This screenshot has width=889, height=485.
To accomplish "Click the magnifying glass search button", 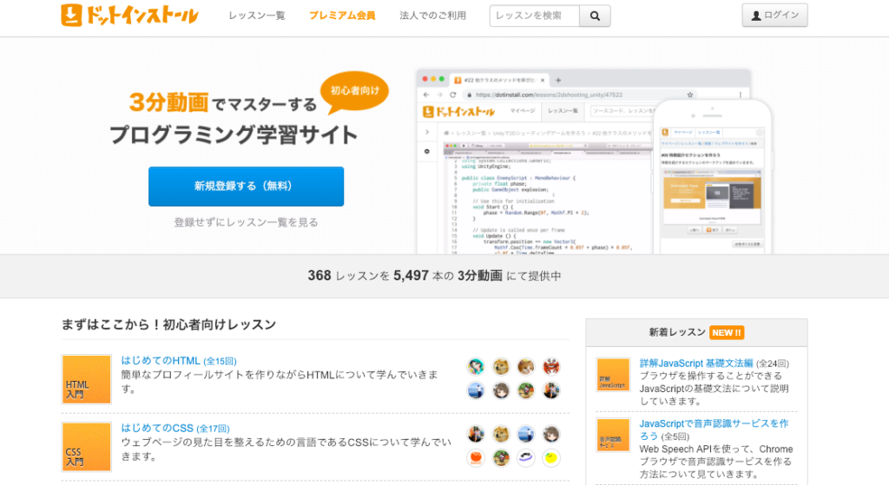I will (x=595, y=16).
